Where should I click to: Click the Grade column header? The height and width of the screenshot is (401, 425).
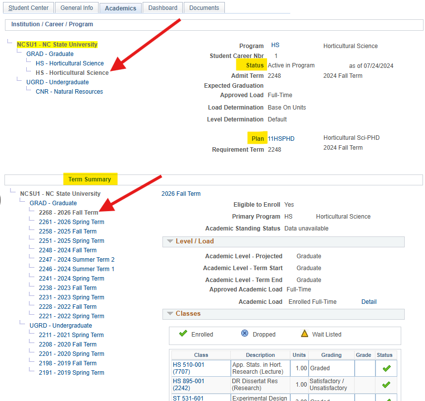364,355
